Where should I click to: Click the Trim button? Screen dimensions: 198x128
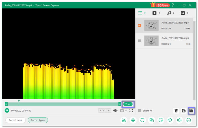pos(128,104)
